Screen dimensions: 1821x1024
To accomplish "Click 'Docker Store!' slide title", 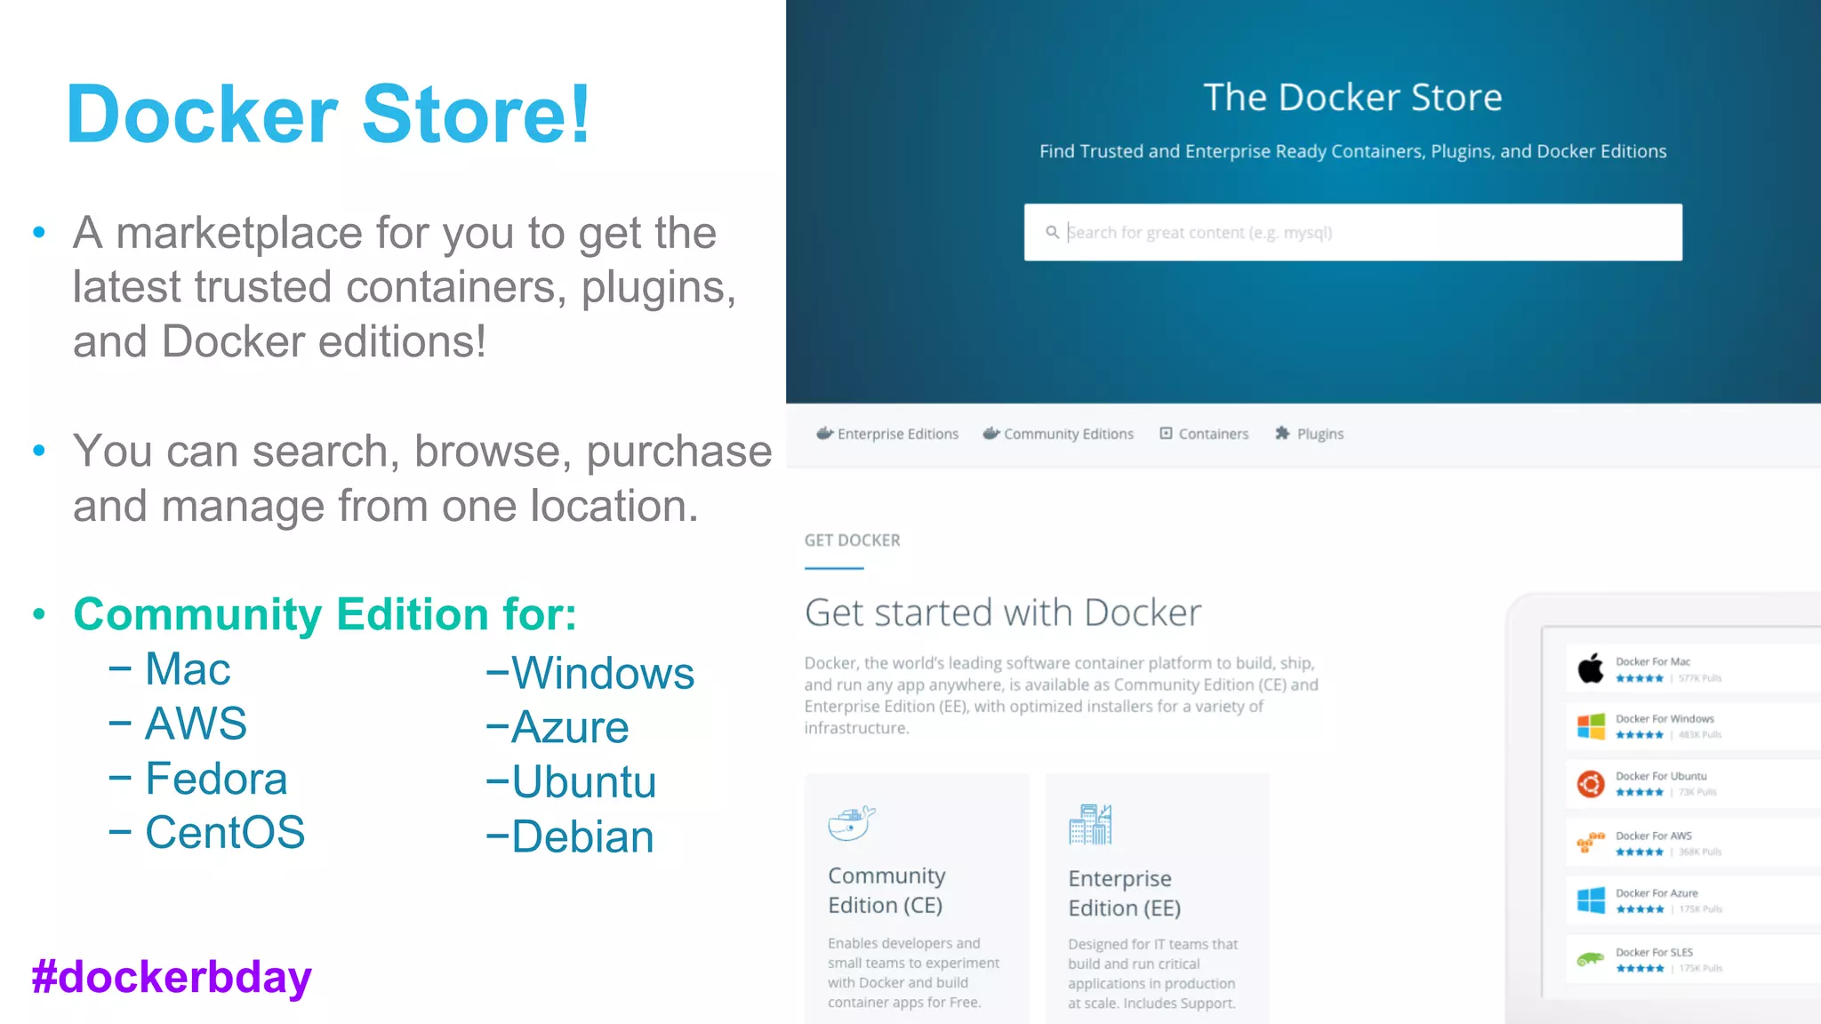I will [x=328, y=114].
